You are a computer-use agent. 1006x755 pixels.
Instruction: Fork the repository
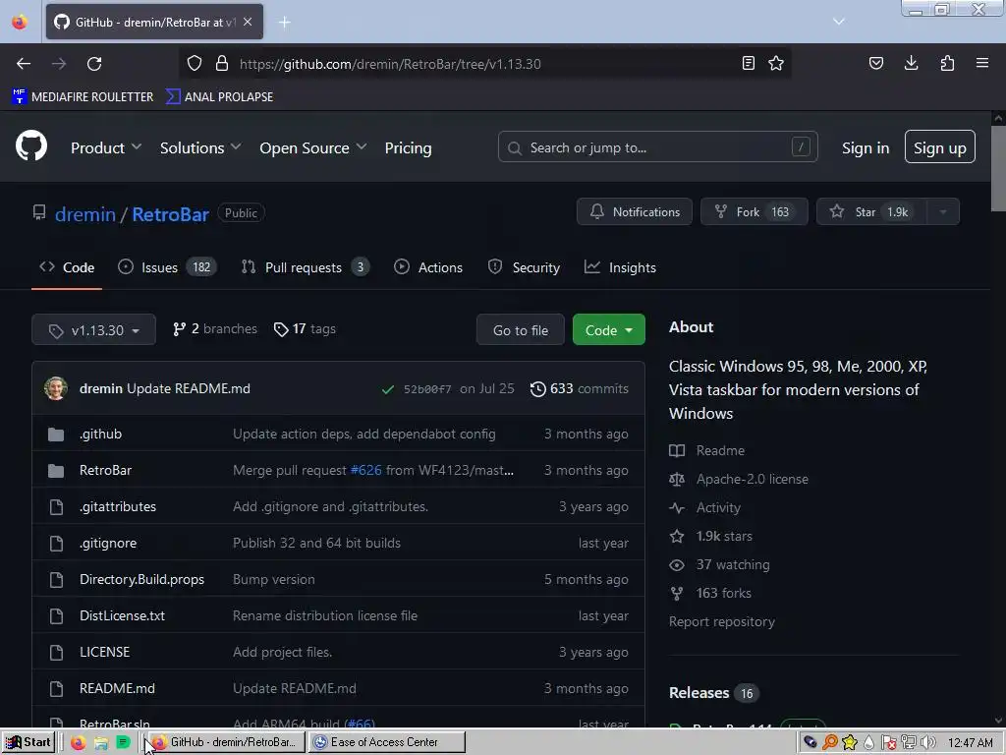[x=754, y=212]
